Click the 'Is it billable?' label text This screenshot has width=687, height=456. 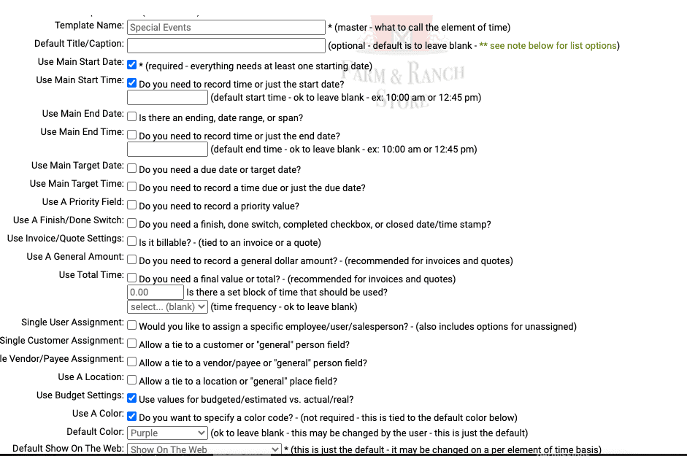pos(166,243)
